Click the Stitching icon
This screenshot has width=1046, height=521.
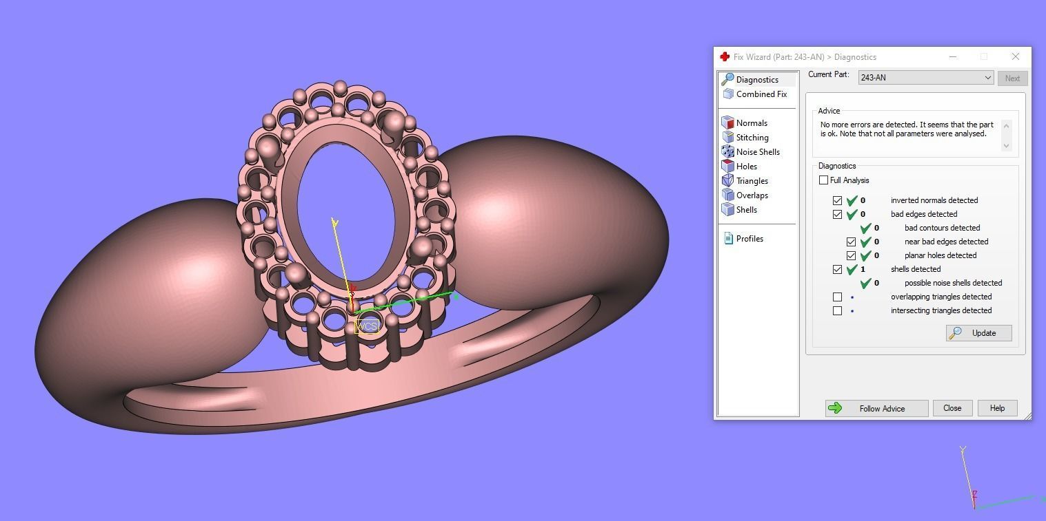(x=727, y=138)
